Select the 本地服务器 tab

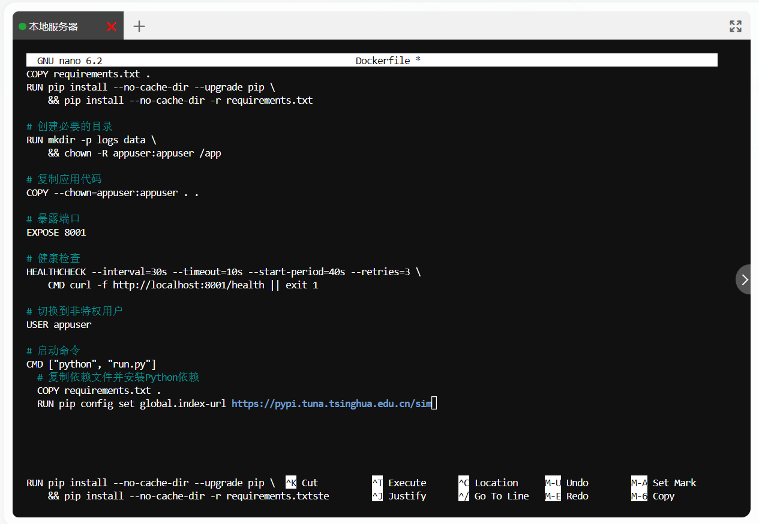[53, 26]
